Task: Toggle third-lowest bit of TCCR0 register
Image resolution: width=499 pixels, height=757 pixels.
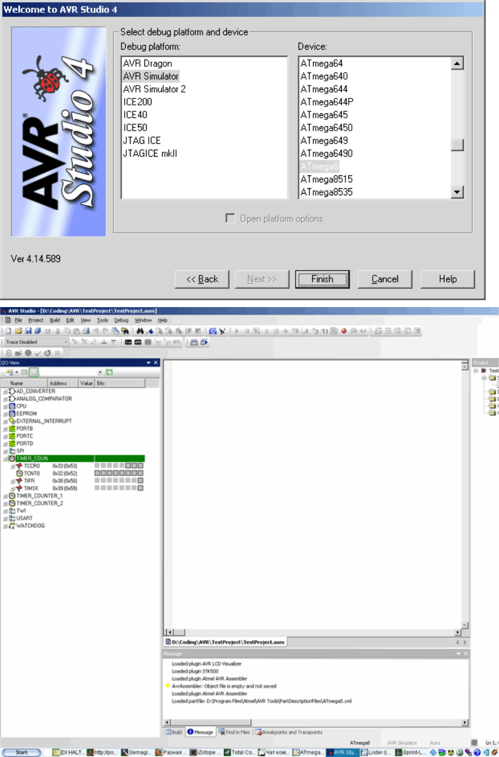Action: tap(128, 466)
